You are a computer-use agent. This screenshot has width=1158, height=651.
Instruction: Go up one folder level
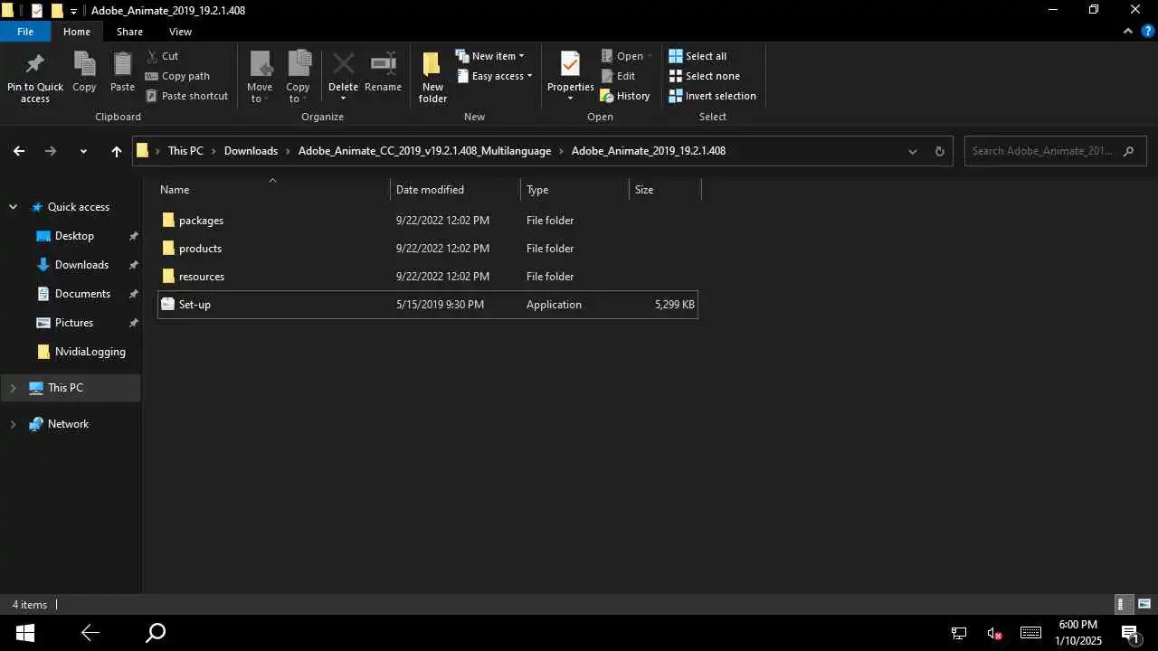[x=116, y=151]
